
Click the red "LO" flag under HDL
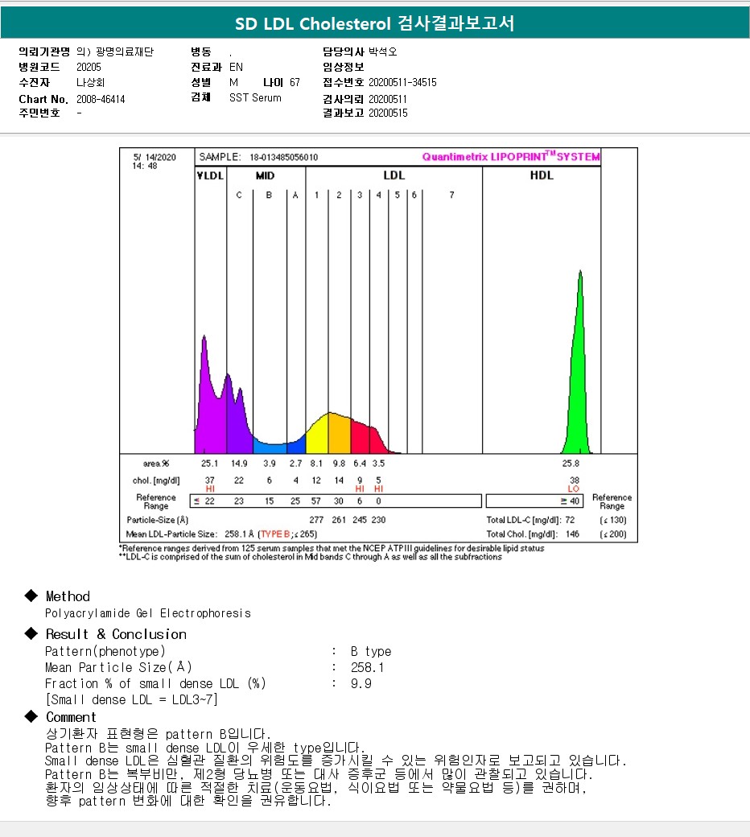pyautogui.click(x=574, y=489)
